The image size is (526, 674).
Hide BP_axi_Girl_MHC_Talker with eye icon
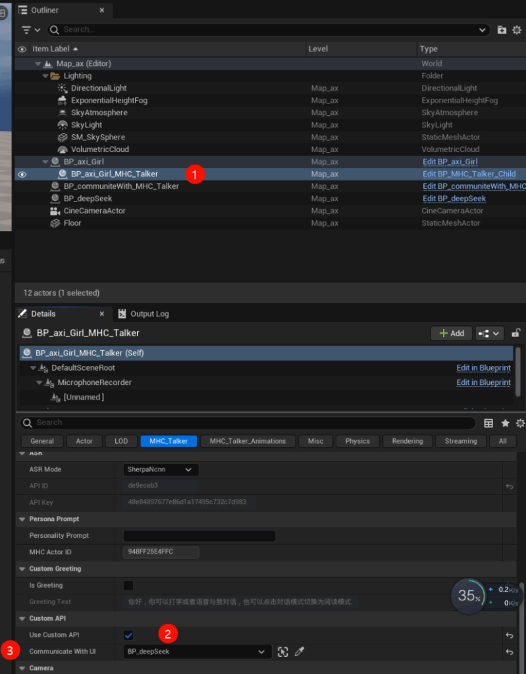point(22,174)
